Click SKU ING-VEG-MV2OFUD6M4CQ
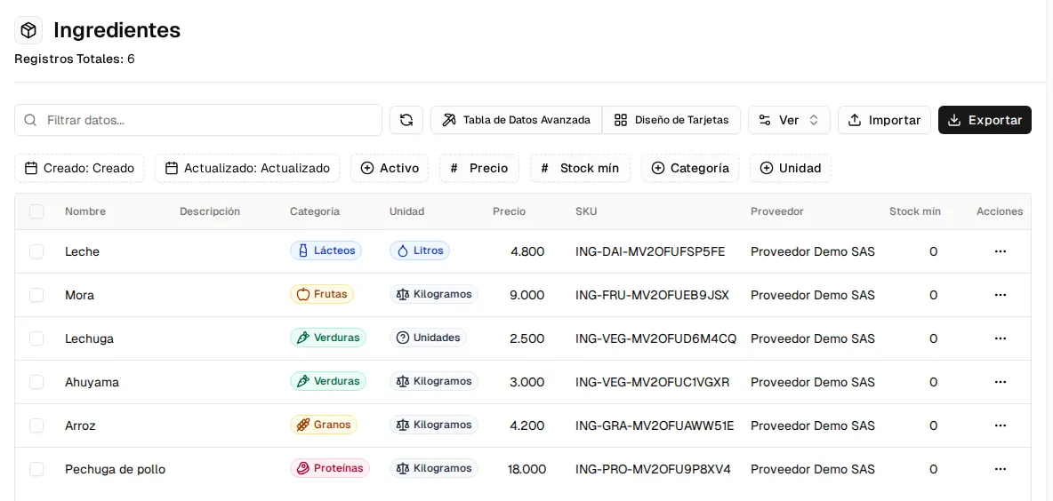1053x501 pixels. point(656,338)
